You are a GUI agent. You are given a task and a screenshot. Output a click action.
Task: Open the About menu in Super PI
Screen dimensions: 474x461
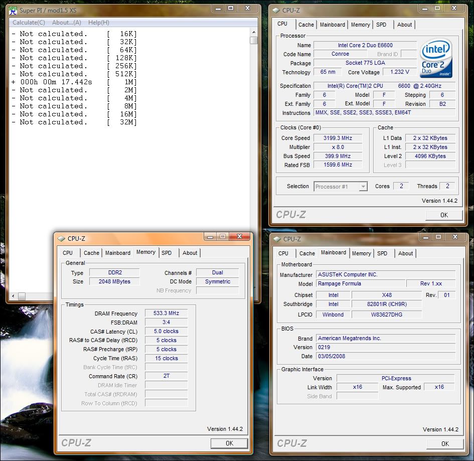click(66, 23)
